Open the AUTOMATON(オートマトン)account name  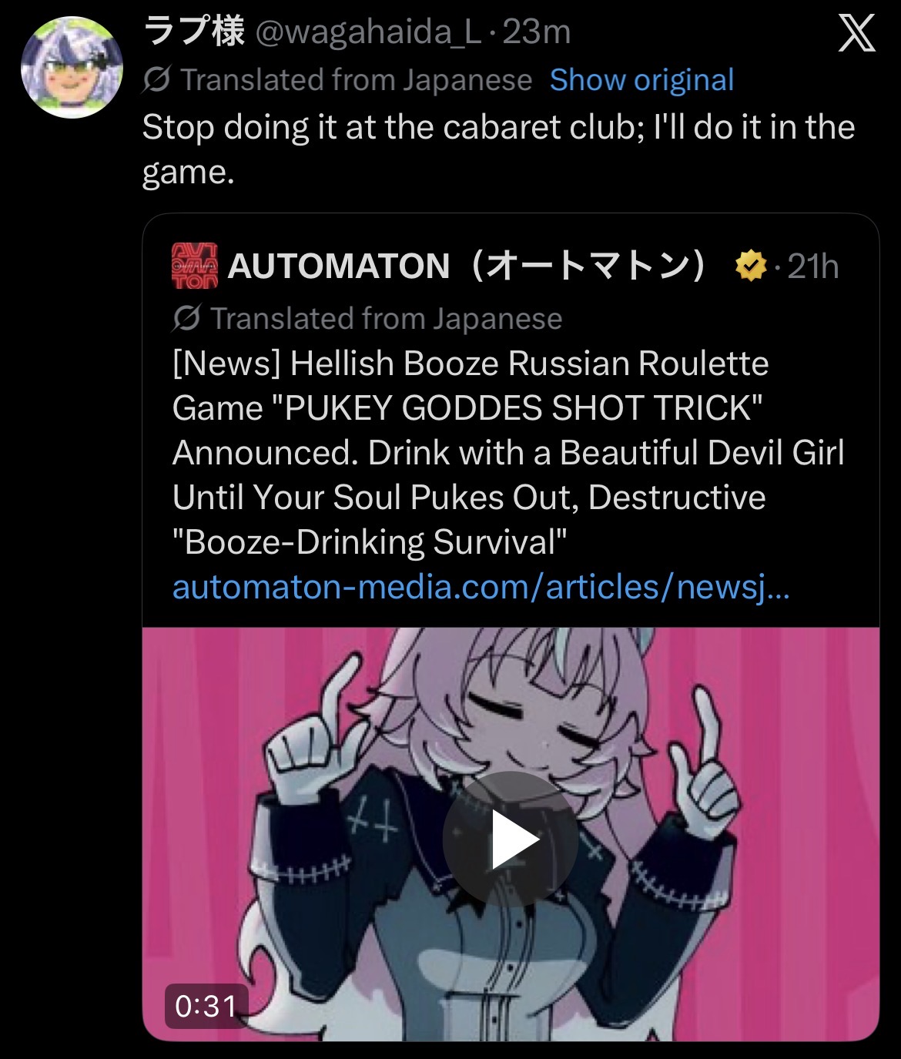468,266
